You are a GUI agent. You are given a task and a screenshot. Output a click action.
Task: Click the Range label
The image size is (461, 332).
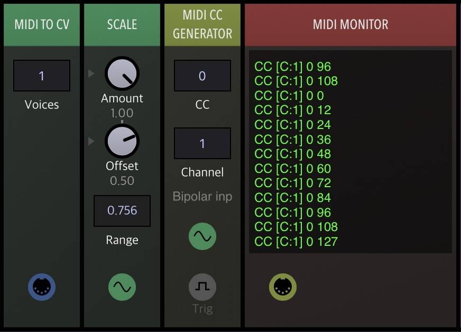point(122,240)
